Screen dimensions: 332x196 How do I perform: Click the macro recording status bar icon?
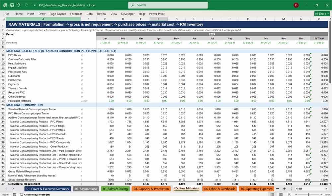coord(15,195)
